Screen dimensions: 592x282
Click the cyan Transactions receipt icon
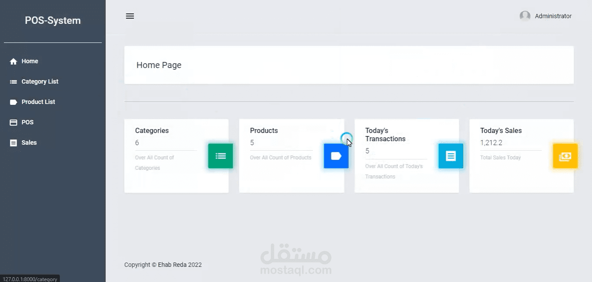click(x=451, y=156)
